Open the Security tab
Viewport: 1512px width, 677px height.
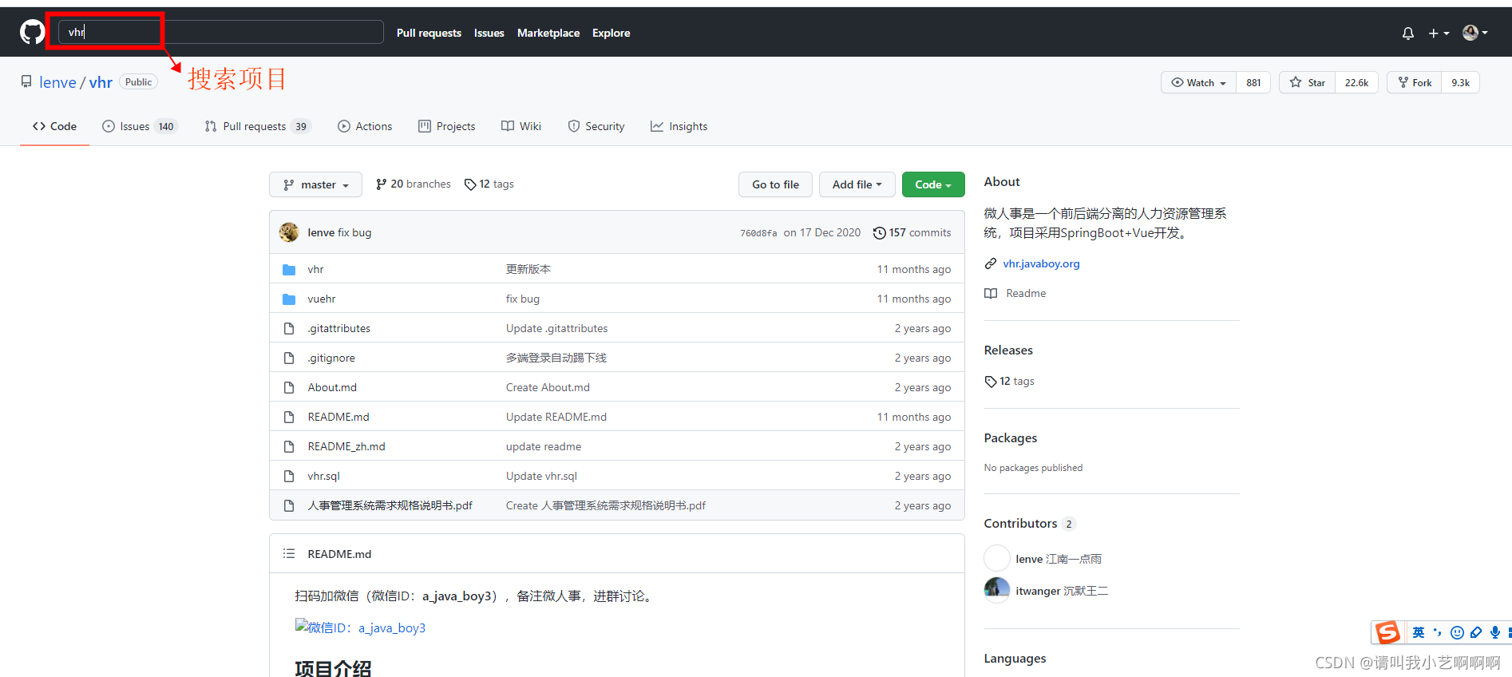coord(596,126)
